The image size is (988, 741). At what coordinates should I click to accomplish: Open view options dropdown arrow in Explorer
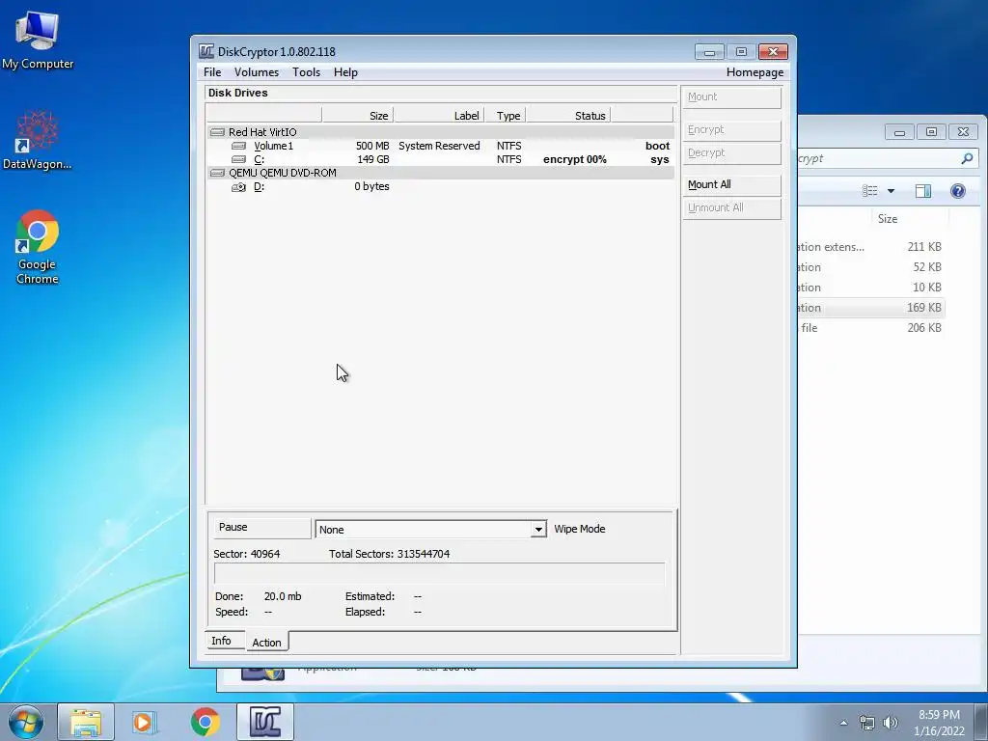(x=891, y=191)
